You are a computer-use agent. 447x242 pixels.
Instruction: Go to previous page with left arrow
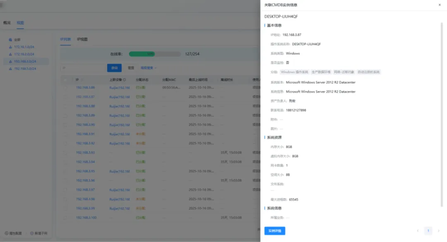tap(418, 231)
